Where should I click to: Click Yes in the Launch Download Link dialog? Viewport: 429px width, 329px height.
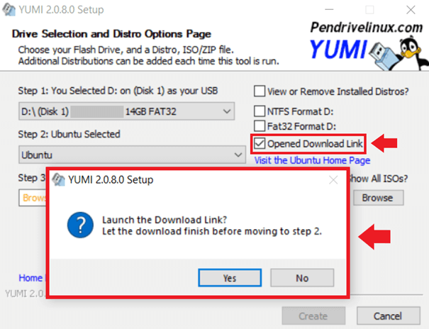(x=230, y=278)
